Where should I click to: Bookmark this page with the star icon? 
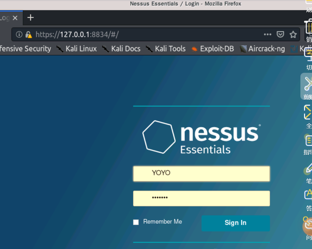293,34
